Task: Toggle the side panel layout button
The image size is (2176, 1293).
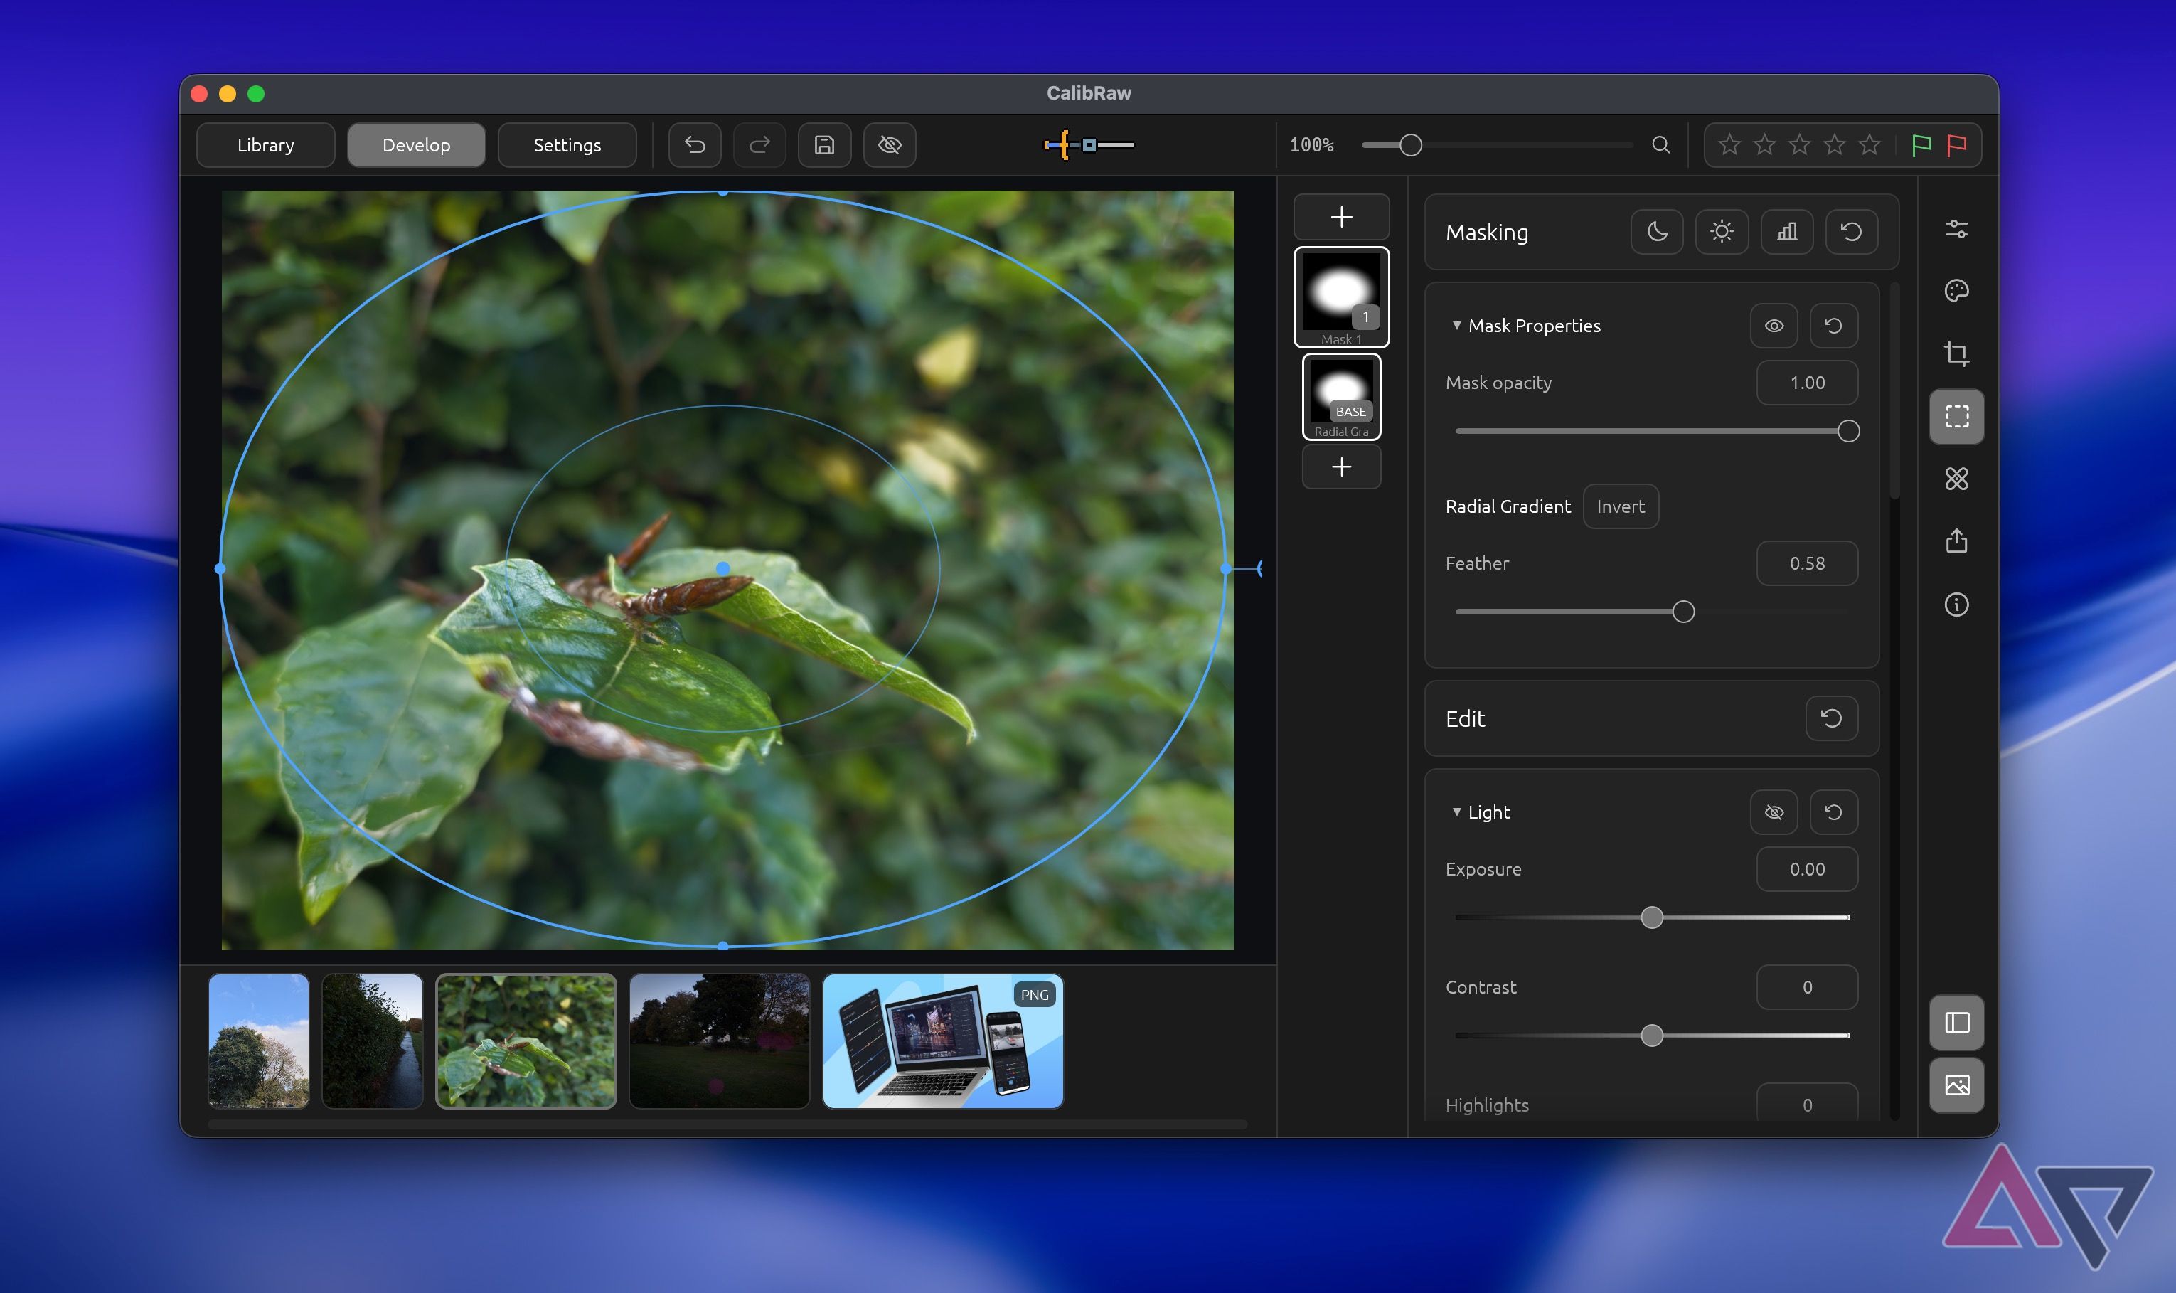Action: click(1956, 1022)
